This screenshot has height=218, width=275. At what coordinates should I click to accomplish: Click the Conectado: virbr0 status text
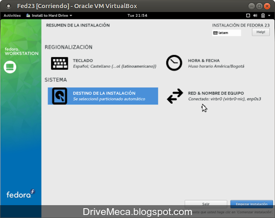point(224,99)
